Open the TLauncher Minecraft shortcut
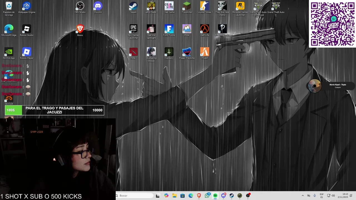This screenshot has width=356, height=200. point(187,8)
